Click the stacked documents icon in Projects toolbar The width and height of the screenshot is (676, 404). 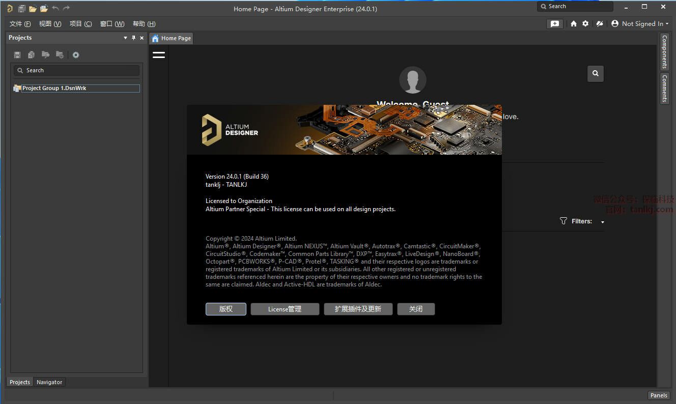[x=32, y=55]
